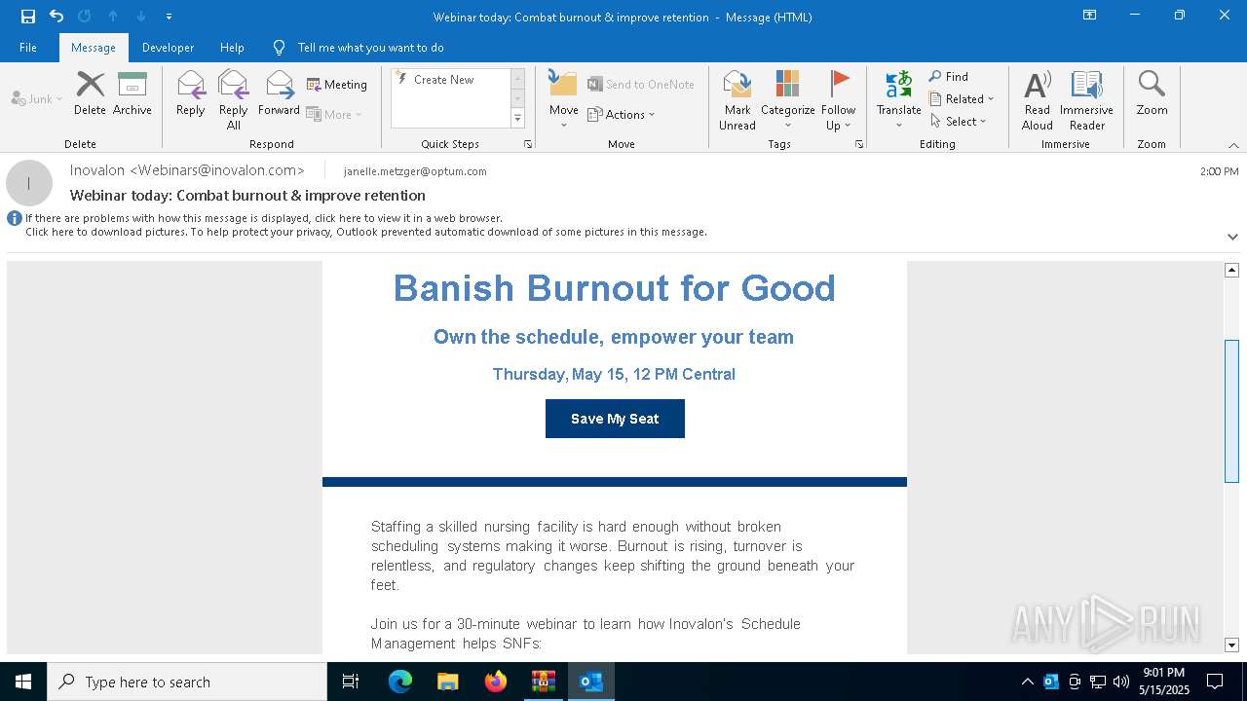1247x701 pixels.
Task: Click the Banish Burnout for Good heading
Action: pyautogui.click(x=615, y=288)
